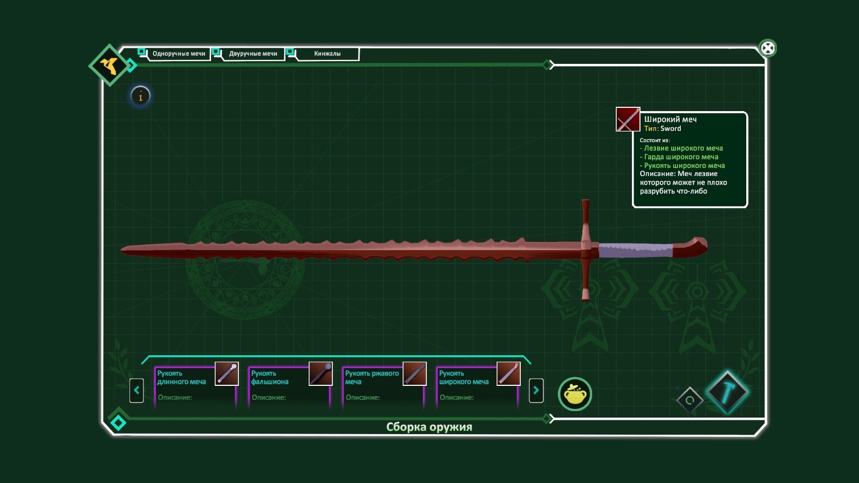Show next parts with right arrow
Image resolution: width=859 pixels, height=483 pixels.
point(536,390)
